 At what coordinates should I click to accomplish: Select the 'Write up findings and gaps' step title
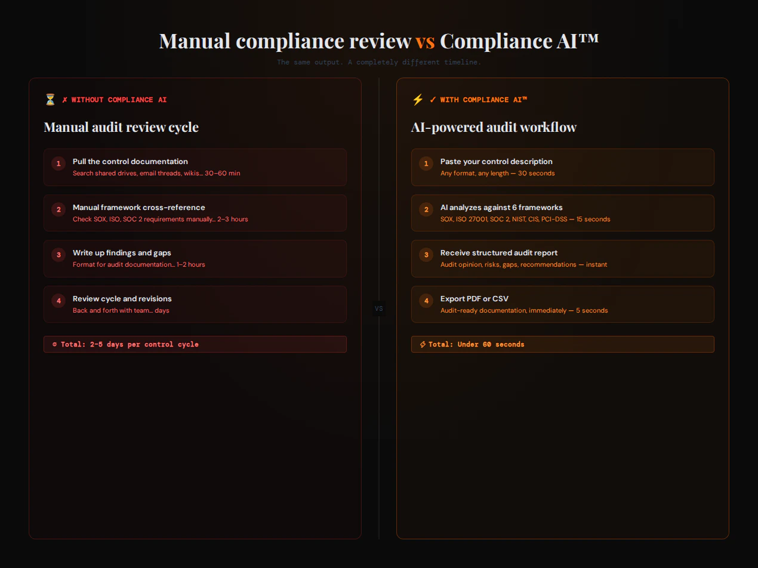point(122,253)
